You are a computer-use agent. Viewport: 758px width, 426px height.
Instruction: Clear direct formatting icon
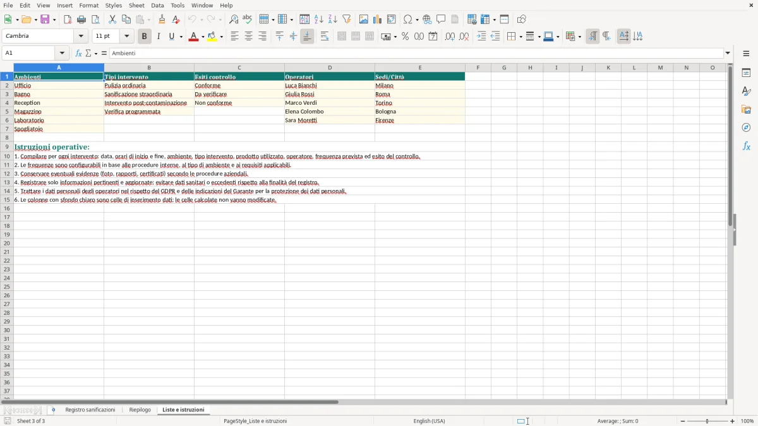tap(176, 20)
